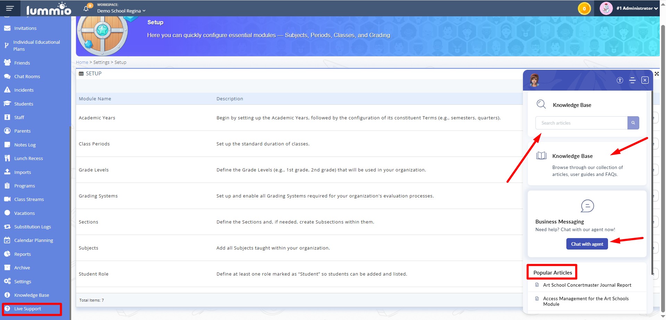Click the Module Name column header
This screenshot has height=320, width=666.
95,99
